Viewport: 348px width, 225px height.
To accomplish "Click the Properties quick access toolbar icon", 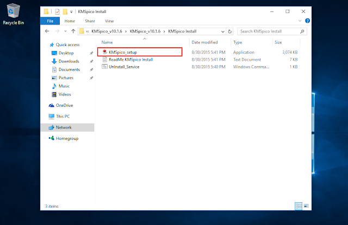I will pos(57,11).
